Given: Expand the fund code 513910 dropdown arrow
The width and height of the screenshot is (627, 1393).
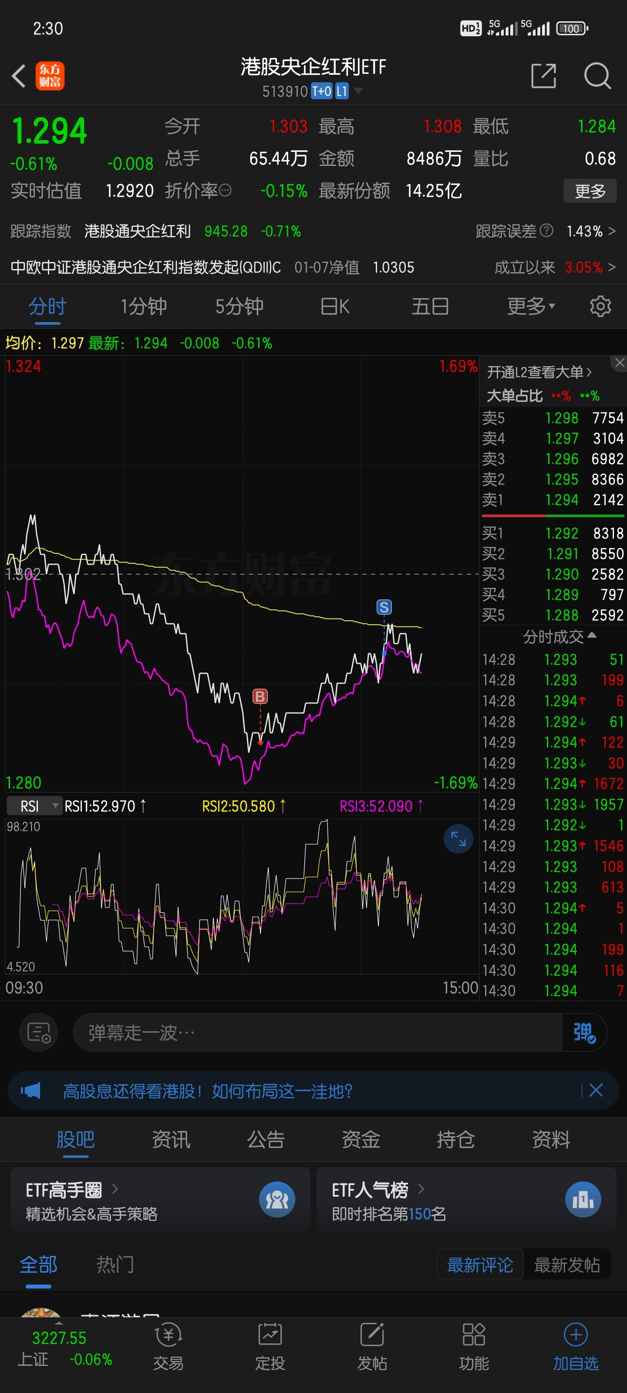Looking at the screenshot, I should [357, 91].
